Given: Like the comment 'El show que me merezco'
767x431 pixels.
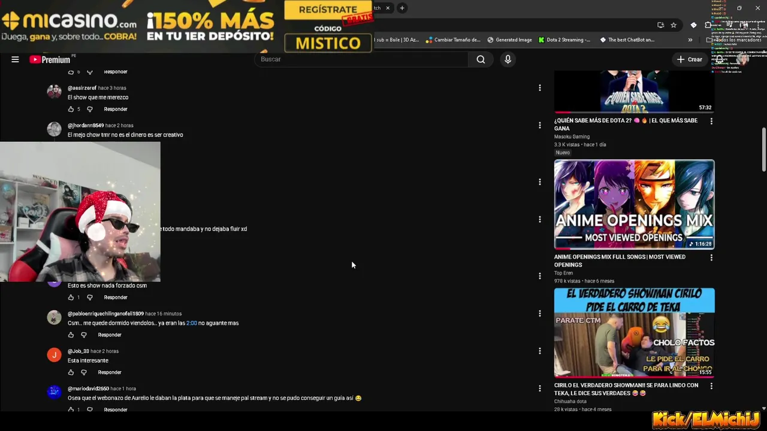Looking at the screenshot, I should coord(71,109).
